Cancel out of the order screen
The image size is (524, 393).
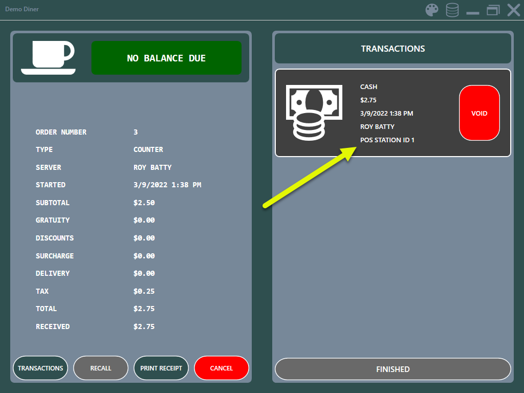[x=222, y=368]
